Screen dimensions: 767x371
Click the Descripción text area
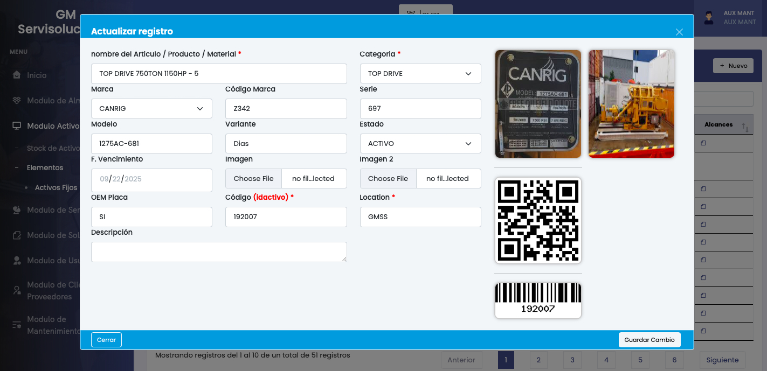(x=219, y=252)
